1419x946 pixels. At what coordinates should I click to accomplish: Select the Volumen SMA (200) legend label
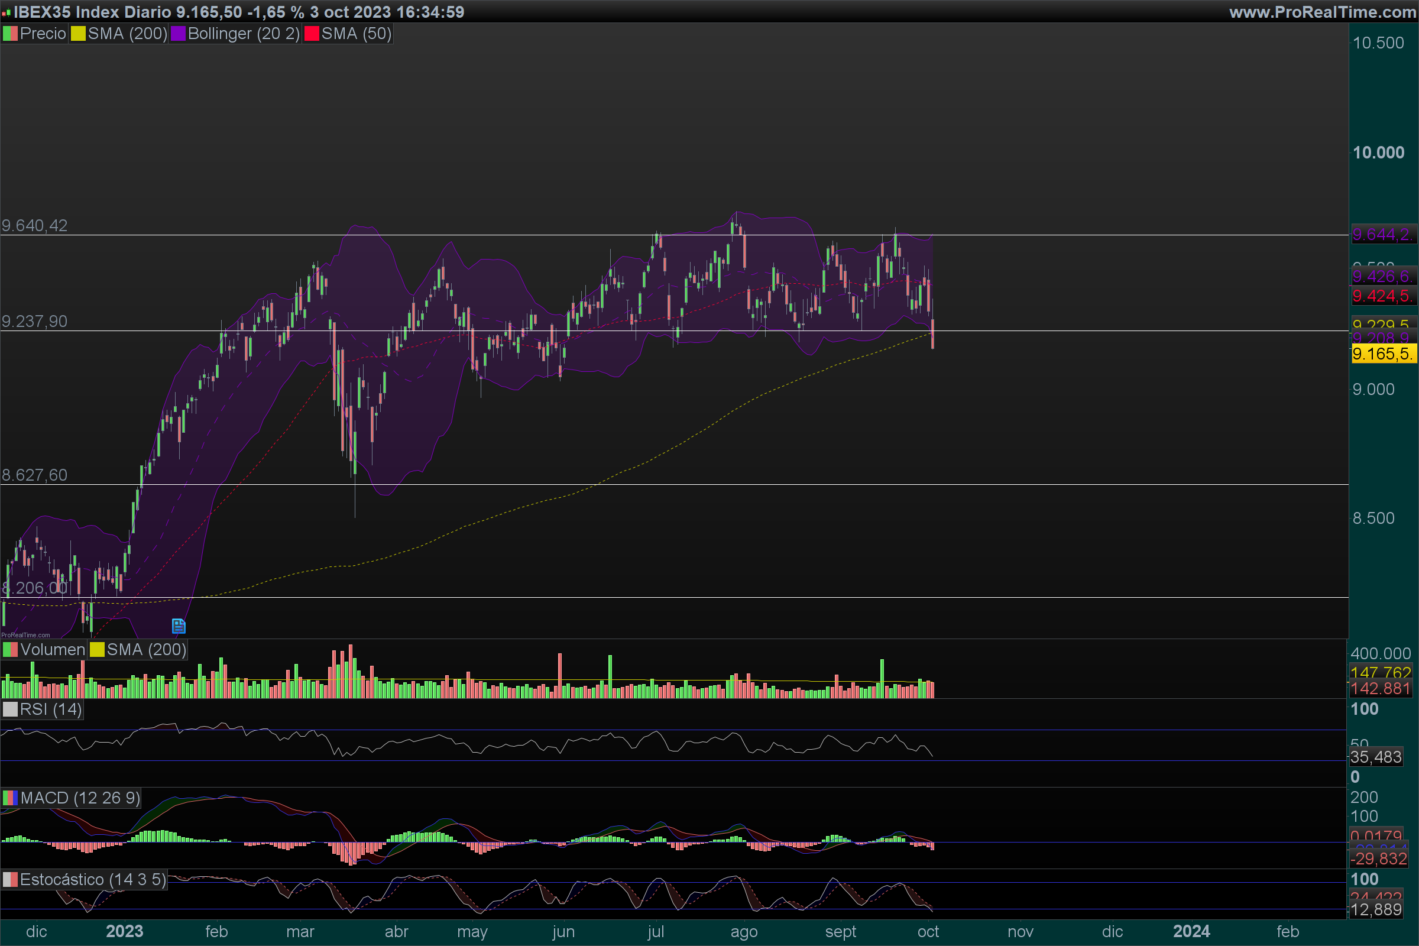pyautogui.click(x=146, y=650)
